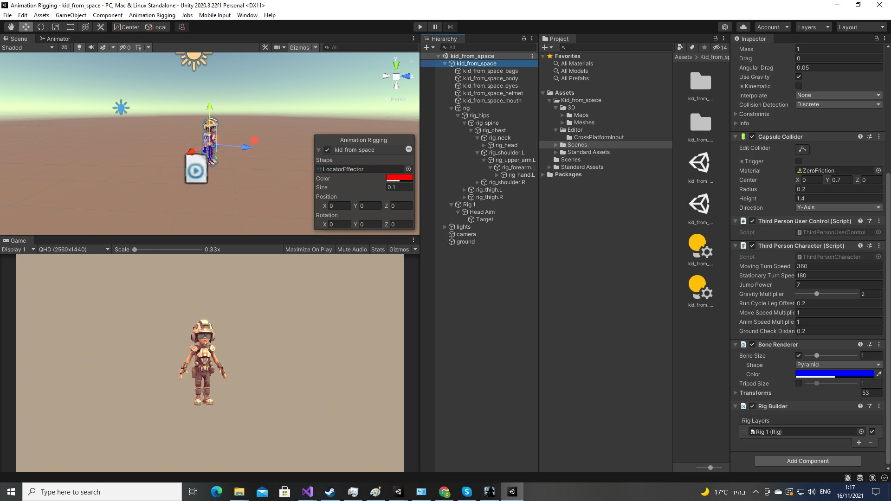The height and width of the screenshot is (501, 891).
Task: Click the Add Component button
Action: tap(807, 461)
